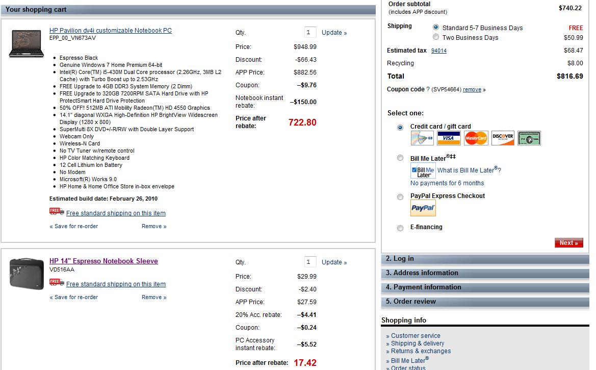Click the $816.69 total amount
596x370 pixels.
pos(570,76)
